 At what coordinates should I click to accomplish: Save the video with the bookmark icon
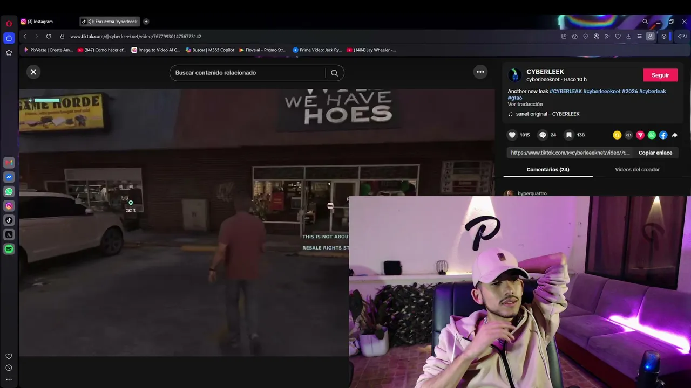pyautogui.click(x=568, y=135)
